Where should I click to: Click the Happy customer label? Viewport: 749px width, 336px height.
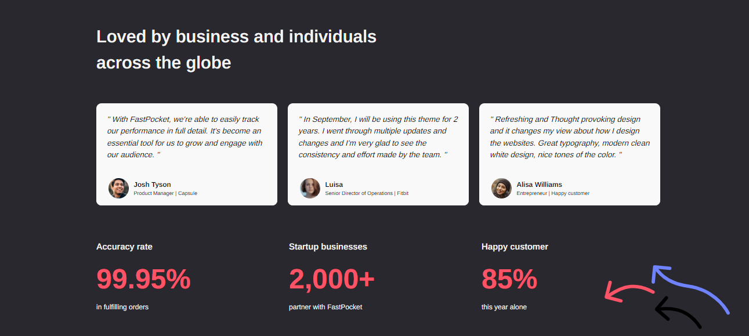pyautogui.click(x=515, y=247)
